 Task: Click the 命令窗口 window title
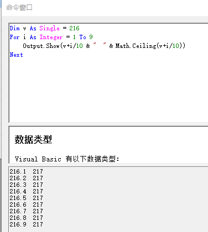pyautogui.click(x=19, y=8)
